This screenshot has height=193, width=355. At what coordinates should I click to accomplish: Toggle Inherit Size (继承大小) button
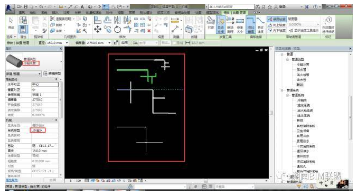(x=240, y=25)
